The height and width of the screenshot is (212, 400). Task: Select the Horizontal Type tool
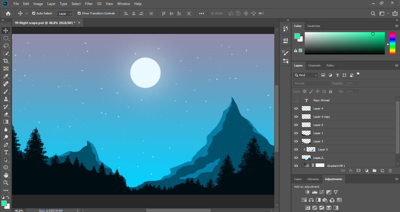(x=6, y=152)
